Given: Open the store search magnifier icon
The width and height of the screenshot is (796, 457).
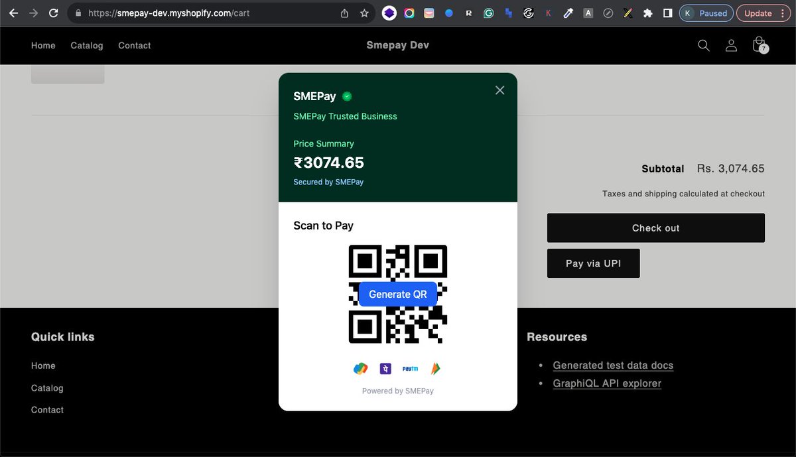Looking at the screenshot, I should (704, 45).
